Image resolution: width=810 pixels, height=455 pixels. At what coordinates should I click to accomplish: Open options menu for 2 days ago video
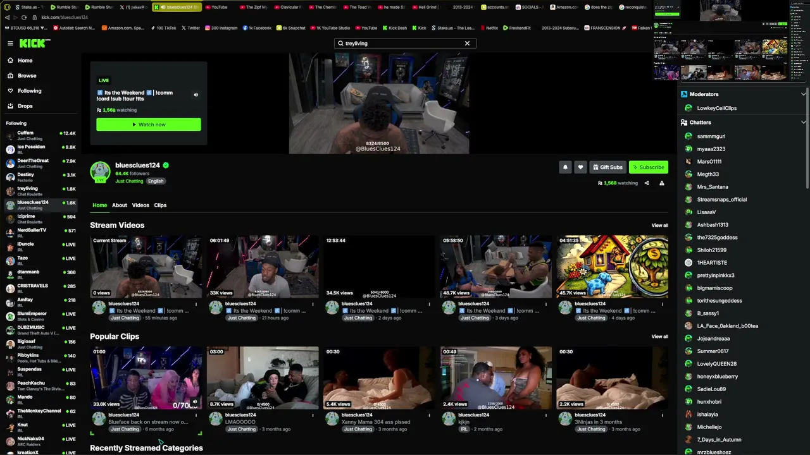click(429, 305)
